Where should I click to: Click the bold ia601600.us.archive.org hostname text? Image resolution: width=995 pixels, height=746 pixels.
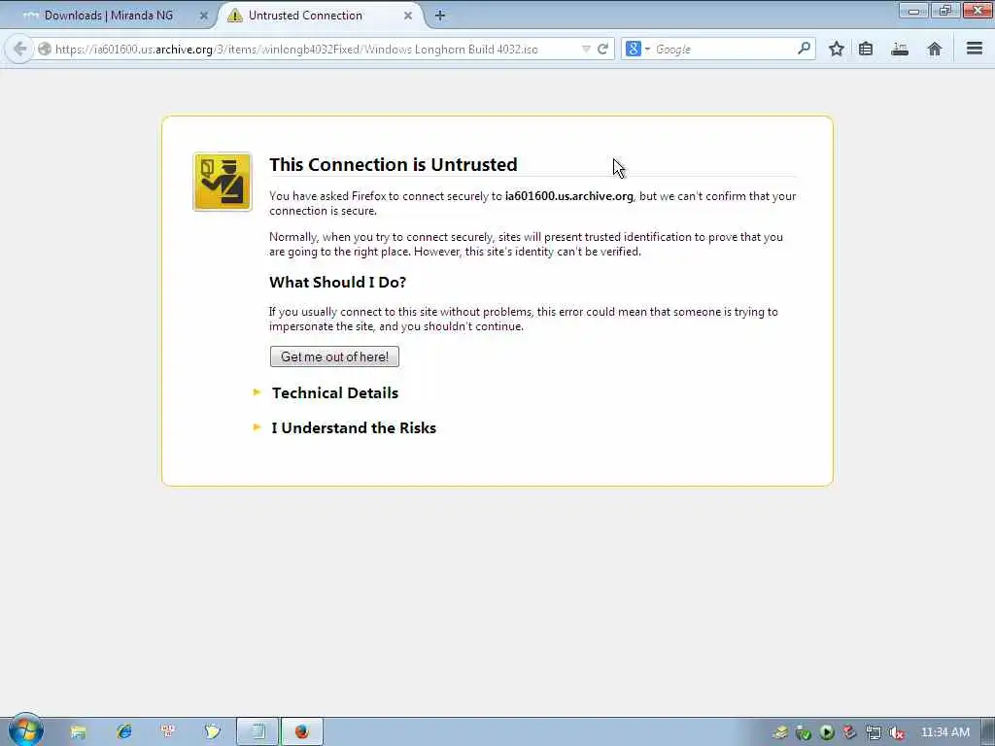[568, 196]
